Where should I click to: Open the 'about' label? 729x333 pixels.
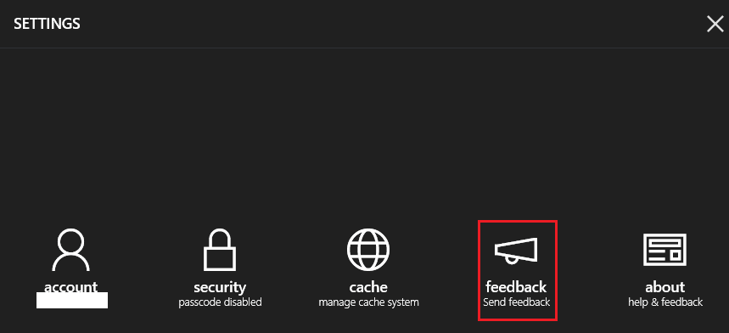click(x=665, y=287)
